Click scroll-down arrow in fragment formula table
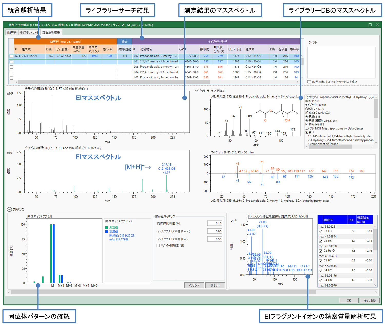This screenshot has width=385, height=325. (x=376, y=285)
